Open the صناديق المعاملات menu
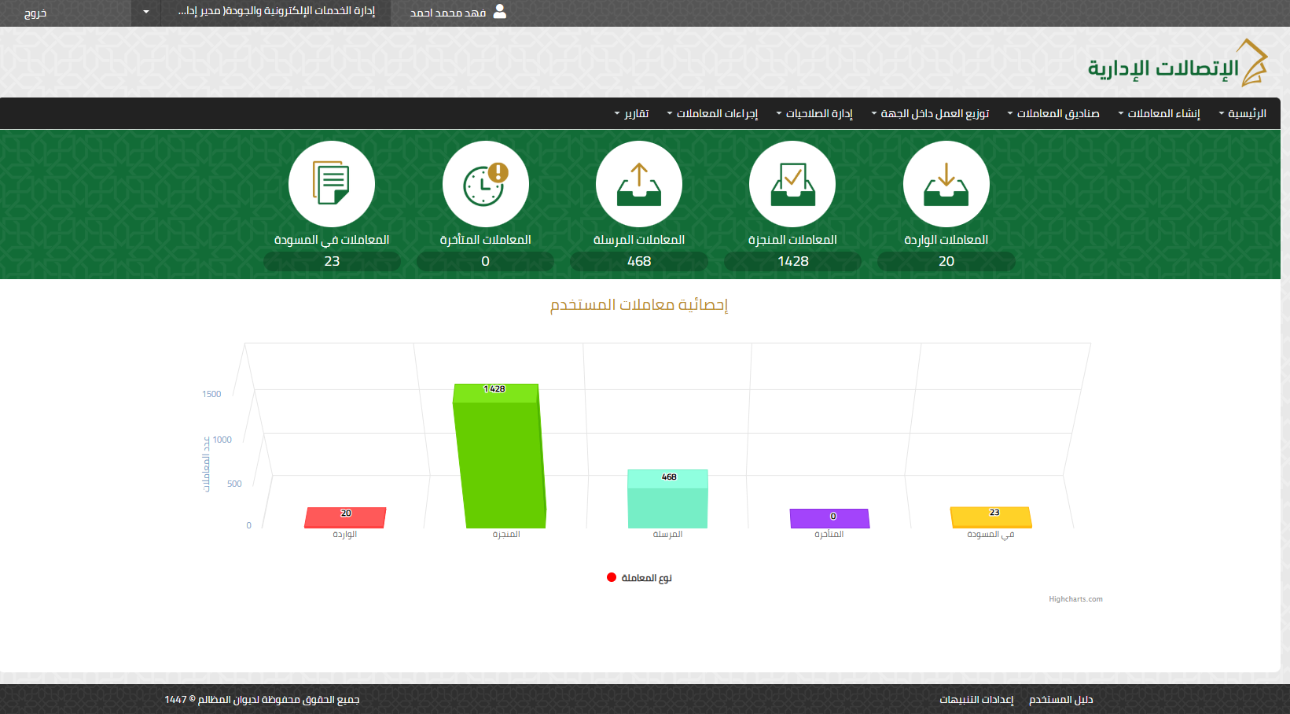 1053,114
